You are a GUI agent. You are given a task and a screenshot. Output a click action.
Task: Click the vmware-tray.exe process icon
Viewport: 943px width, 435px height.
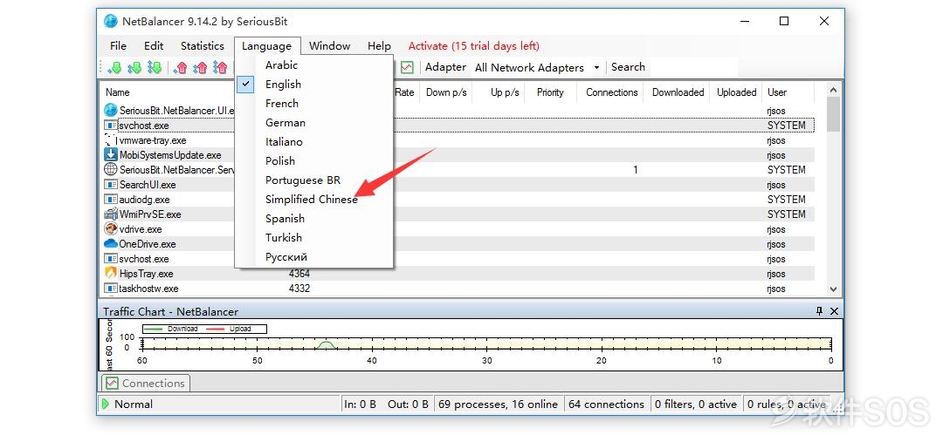click(111, 140)
